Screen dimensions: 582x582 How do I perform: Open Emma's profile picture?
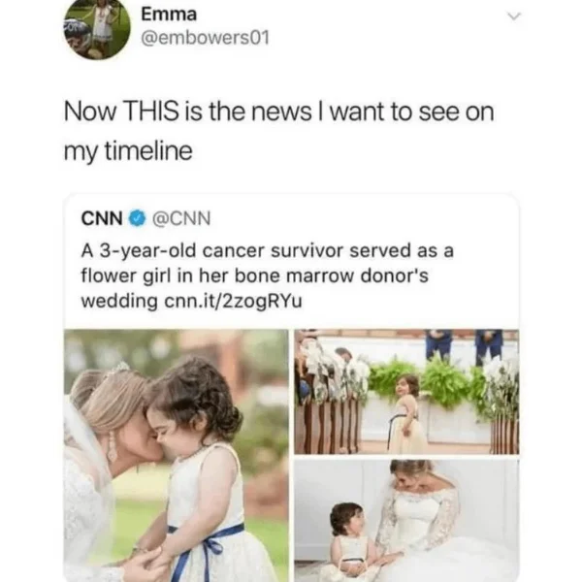97,30
